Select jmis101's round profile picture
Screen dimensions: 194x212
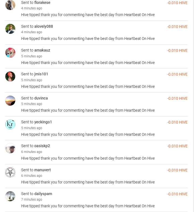coord(10,76)
